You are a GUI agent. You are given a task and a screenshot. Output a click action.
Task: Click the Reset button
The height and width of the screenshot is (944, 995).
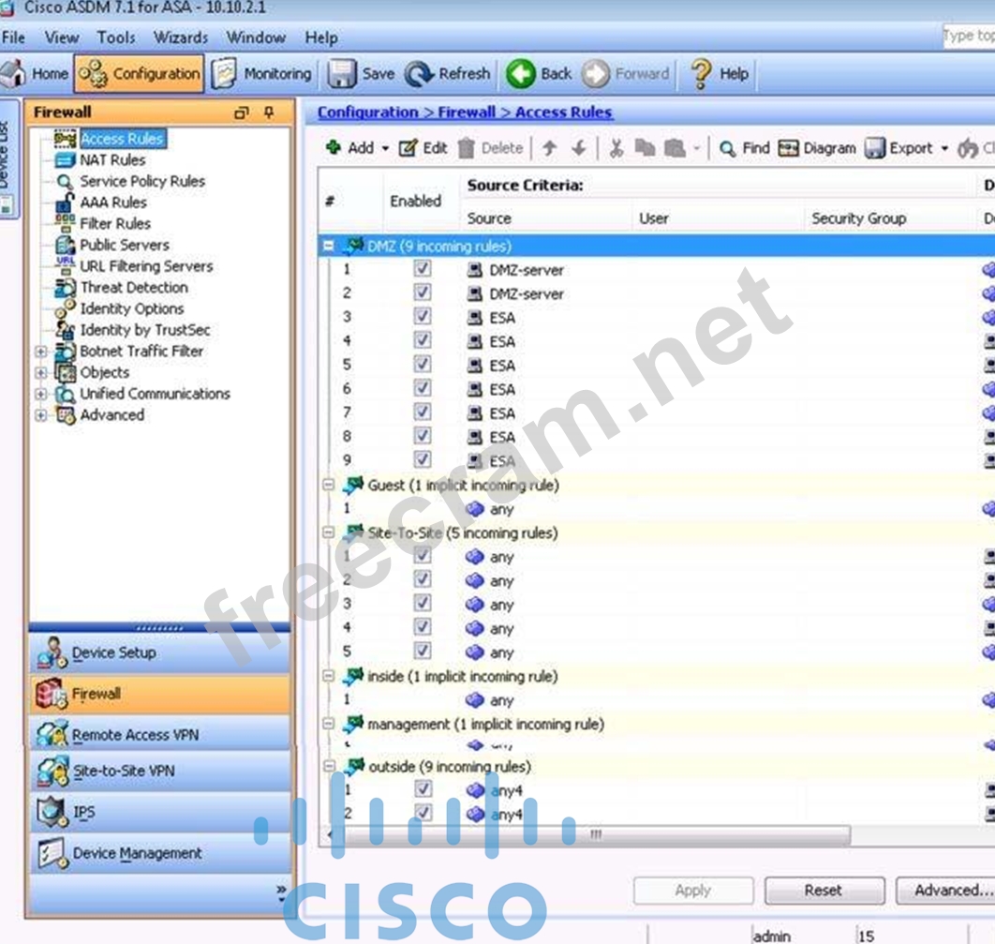pyautogui.click(x=824, y=891)
